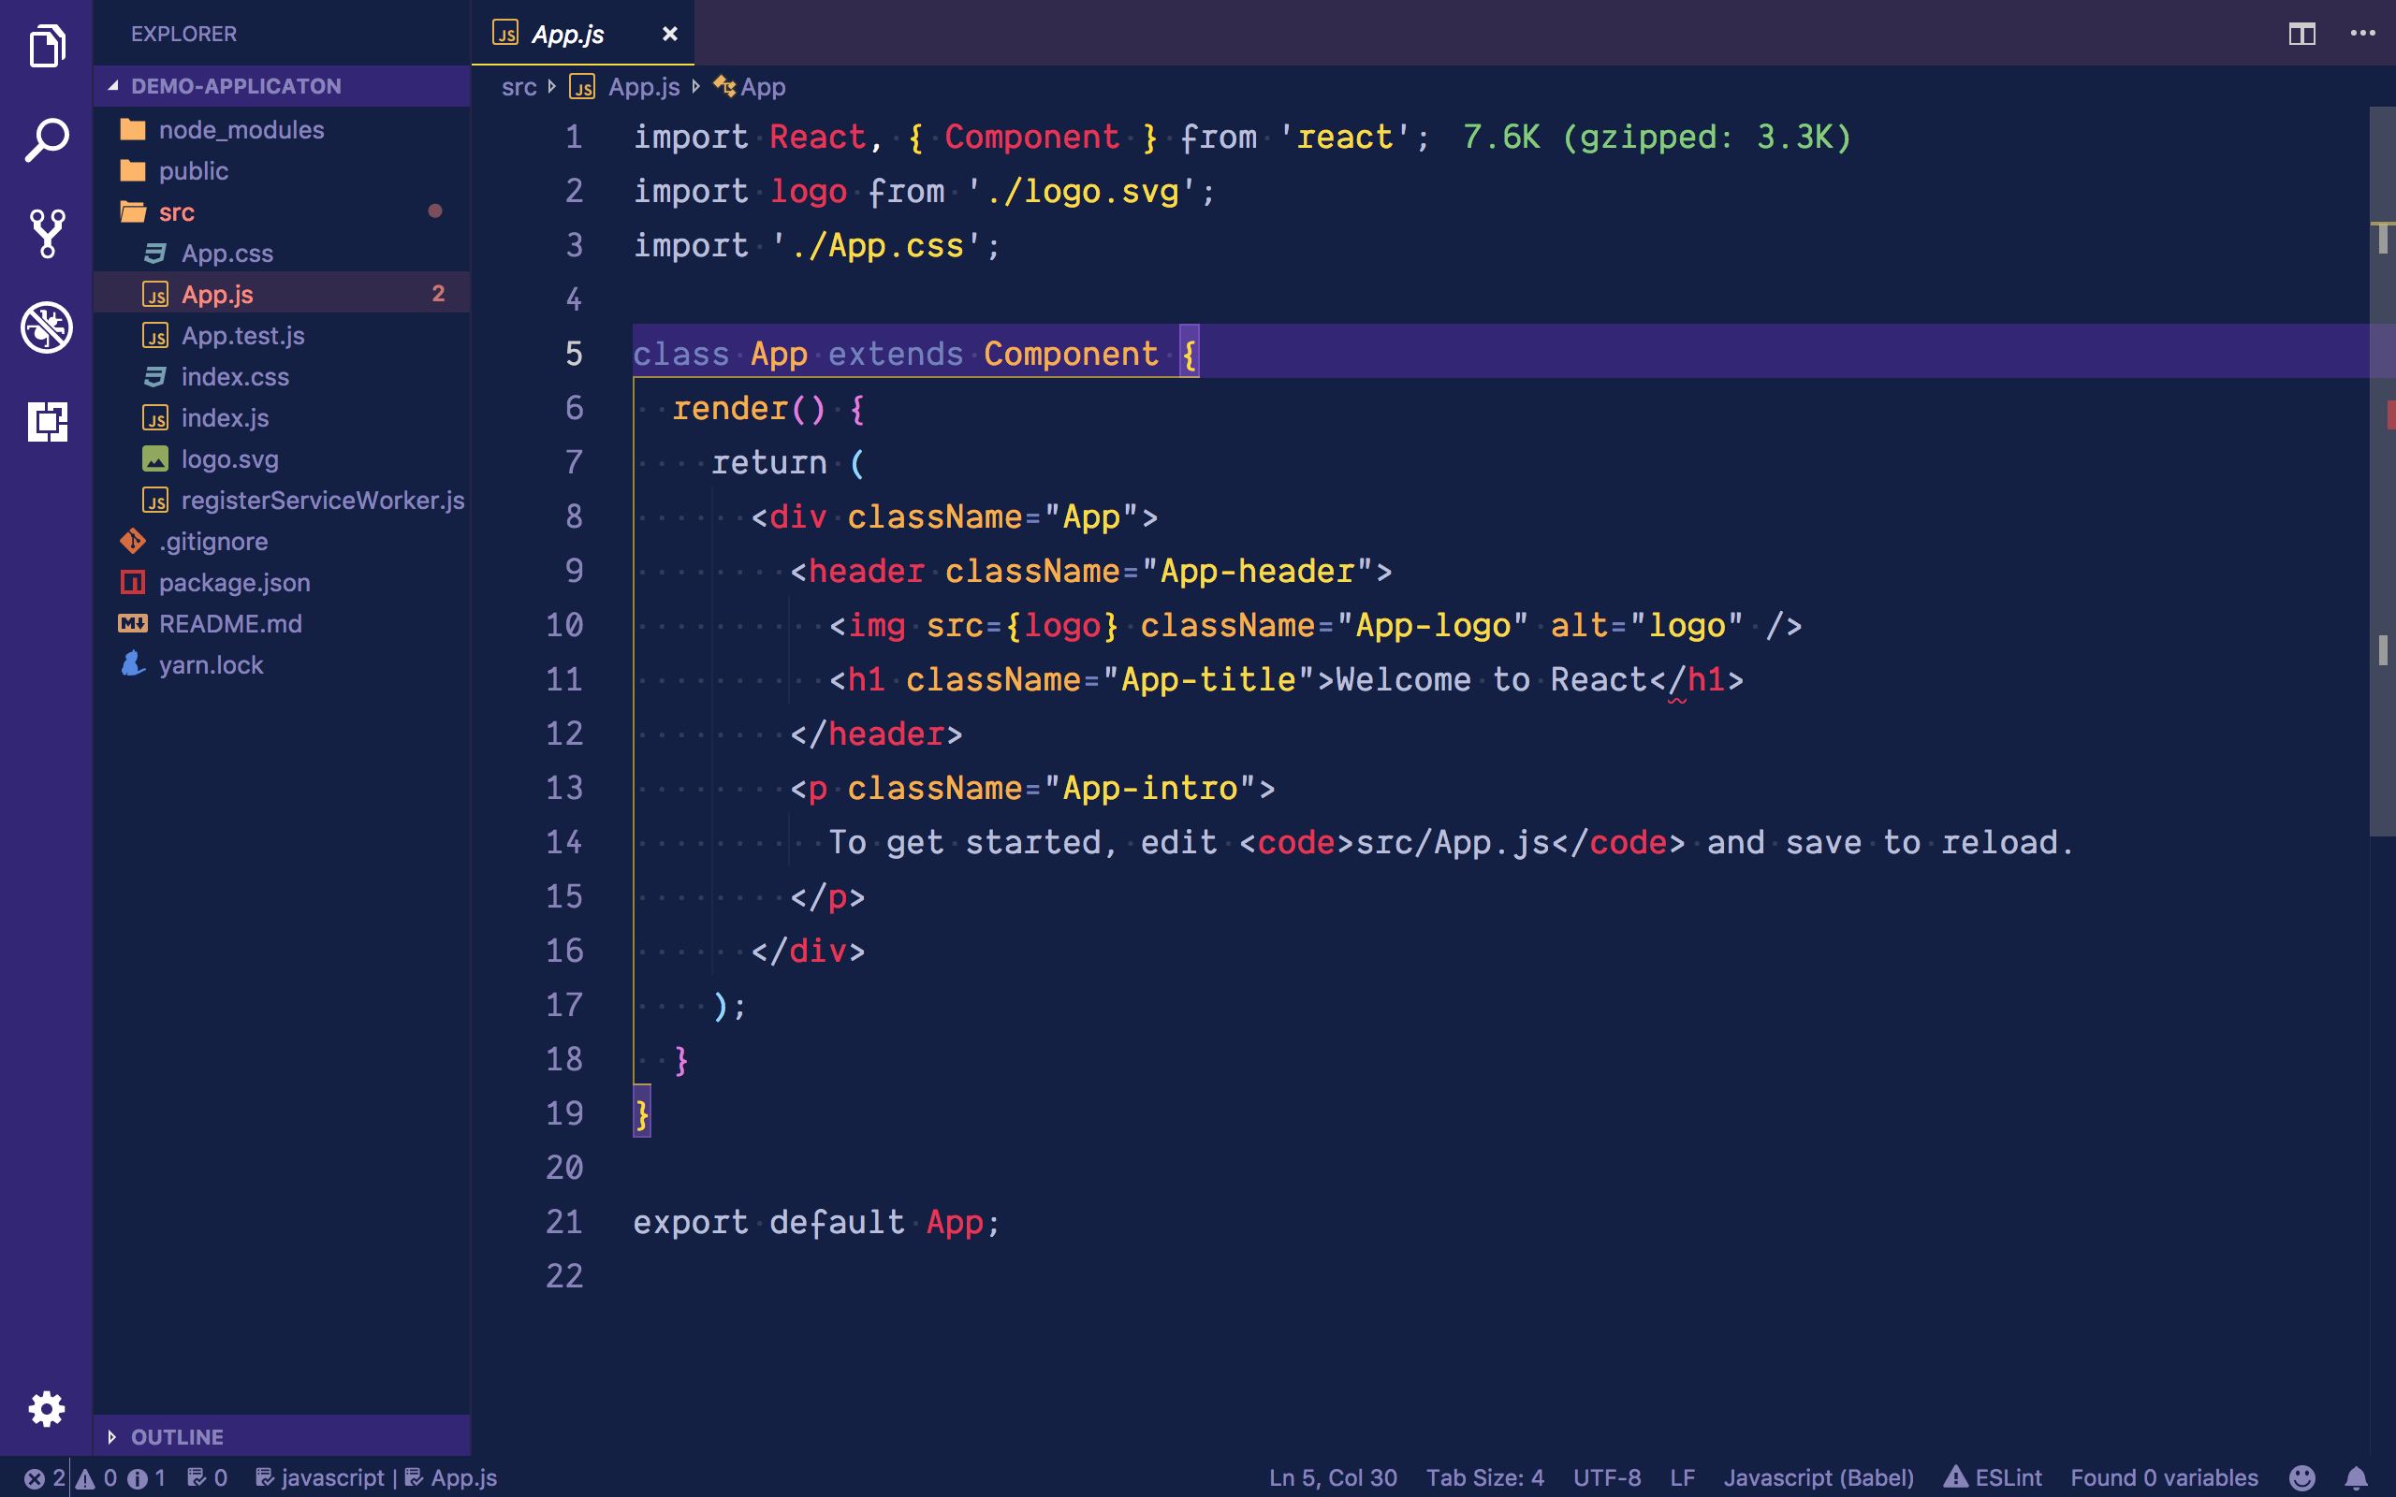The image size is (2396, 1497).
Task: Change the Javascript (Babel) language mode
Action: click(x=1818, y=1477)
